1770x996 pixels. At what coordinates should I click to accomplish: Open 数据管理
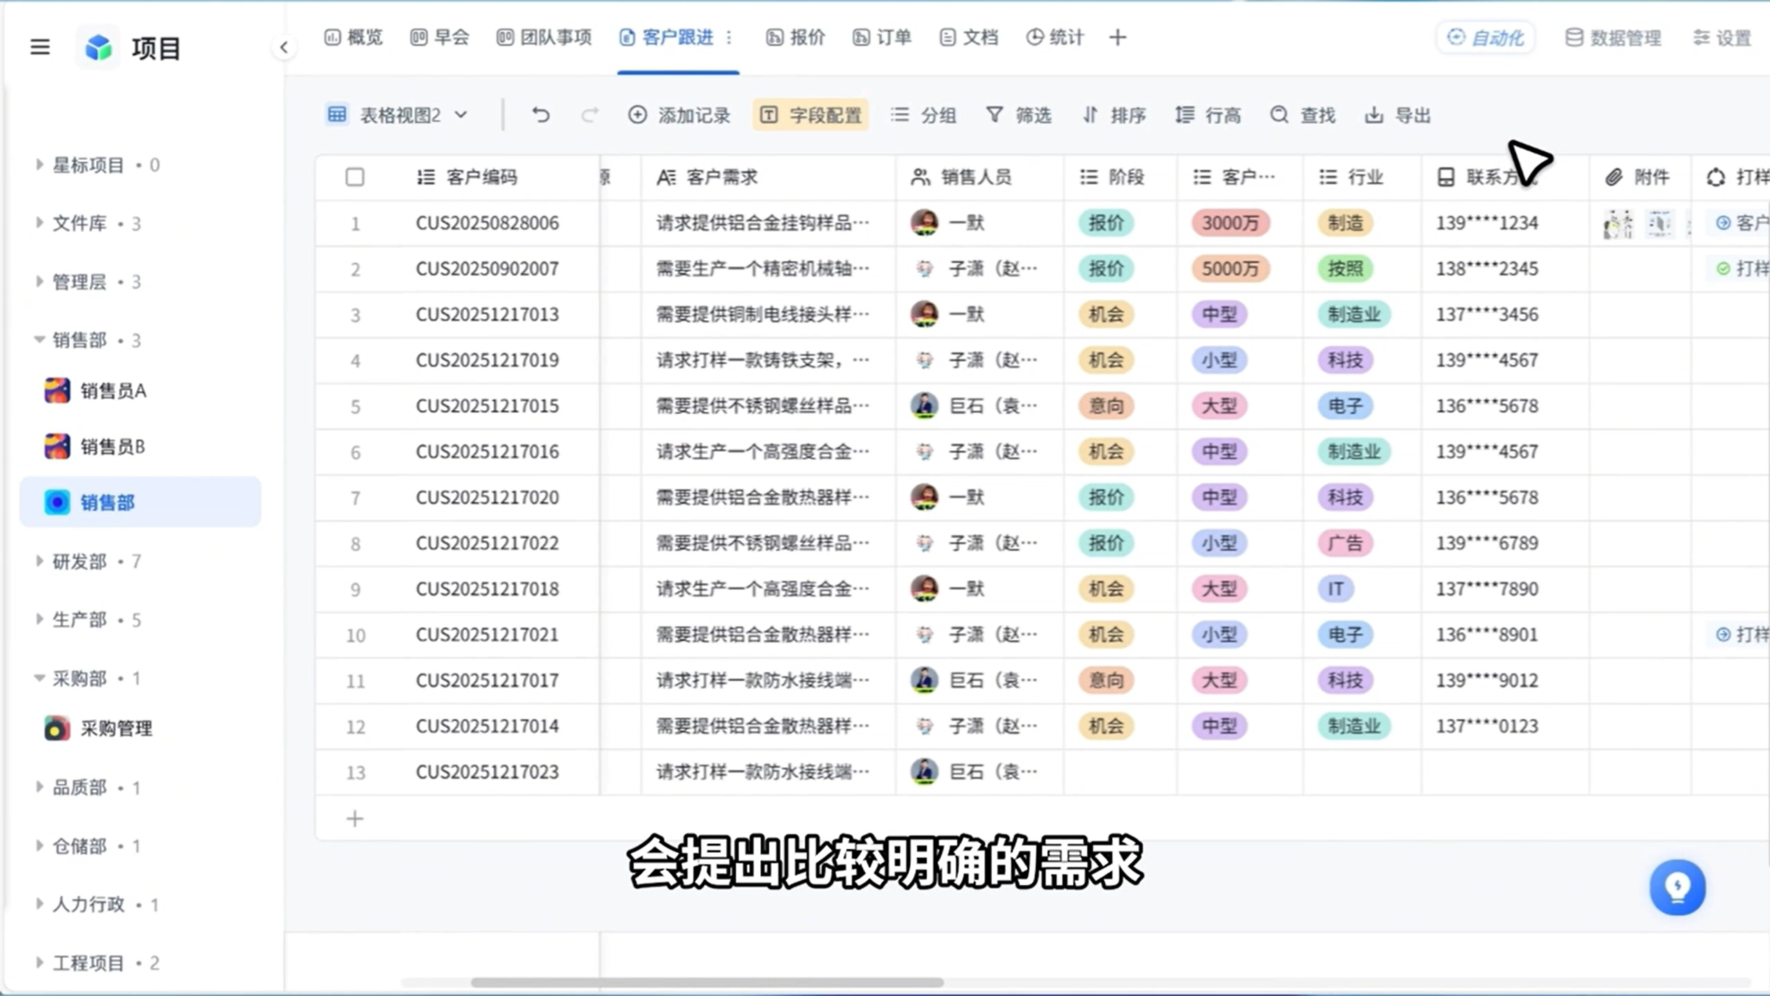coord(1613,37)
